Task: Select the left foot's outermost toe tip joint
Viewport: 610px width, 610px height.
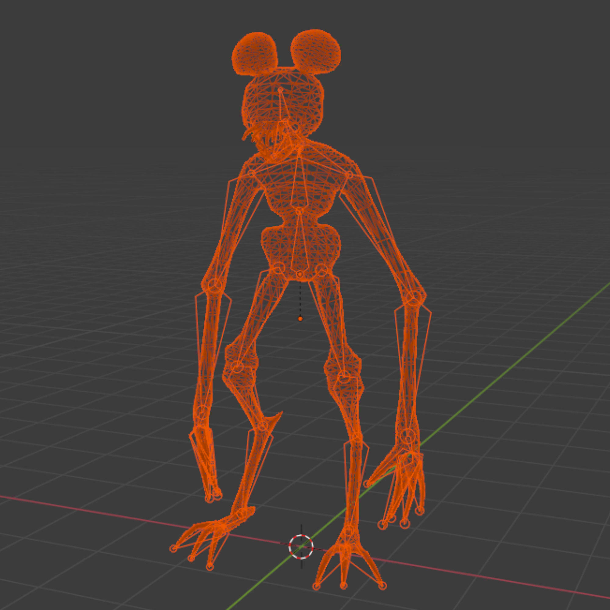Action: coord(173,548)
